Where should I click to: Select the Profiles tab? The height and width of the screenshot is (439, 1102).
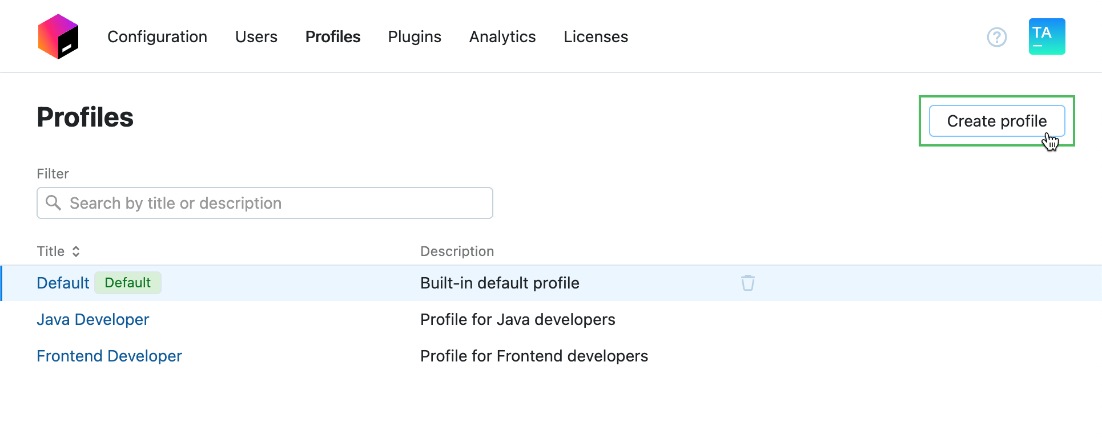point(333,36)
